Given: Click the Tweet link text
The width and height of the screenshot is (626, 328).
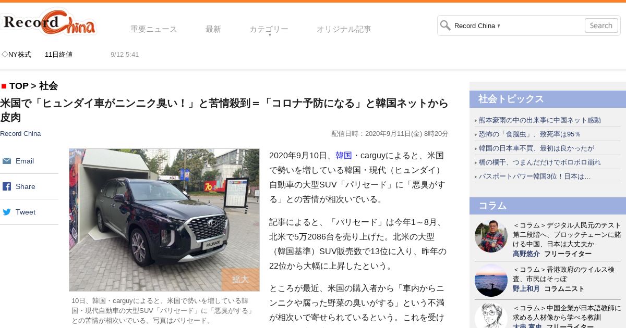Looking at the screenshot, I should pos(26,212).
